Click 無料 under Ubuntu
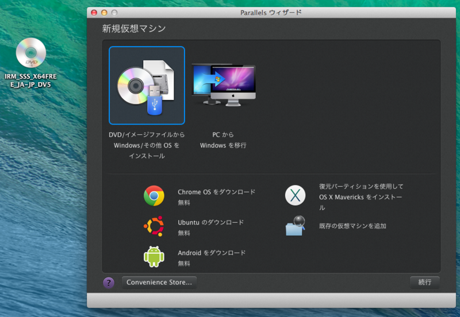Screen dimensions: 460x317 click(184, 233)
